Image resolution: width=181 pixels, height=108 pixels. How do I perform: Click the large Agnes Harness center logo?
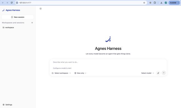(108, 39)
